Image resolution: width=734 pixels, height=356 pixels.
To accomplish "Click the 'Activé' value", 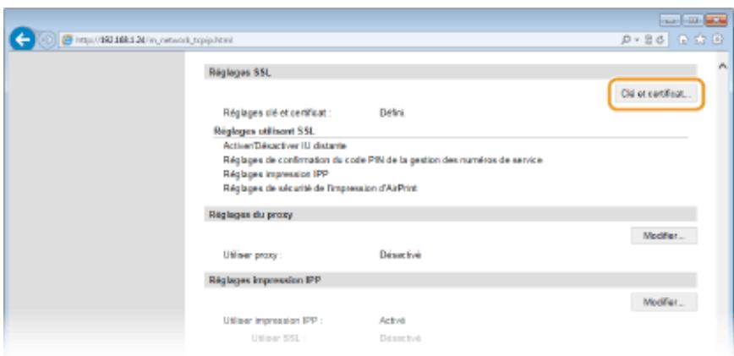I will click(x=392, y=321).
